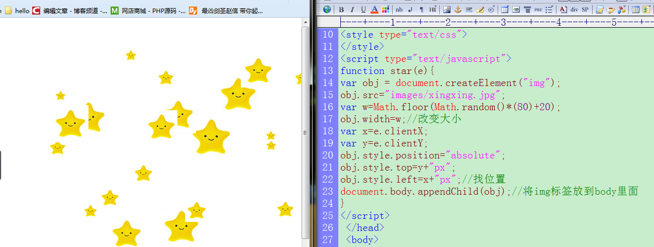Click the red-underlined Font color A icon
This screenshot has height=247, width=654.
tap(375, 9)
